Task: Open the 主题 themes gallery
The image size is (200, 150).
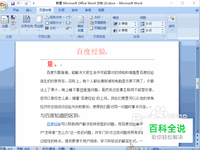Action: (5, 23)
